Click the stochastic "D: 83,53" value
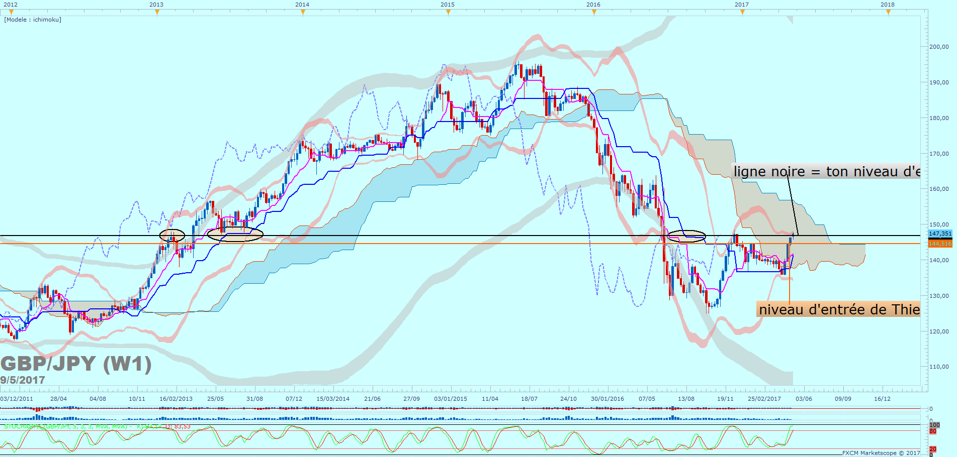Screen dimensions: 957x457 tap(178, 427)
